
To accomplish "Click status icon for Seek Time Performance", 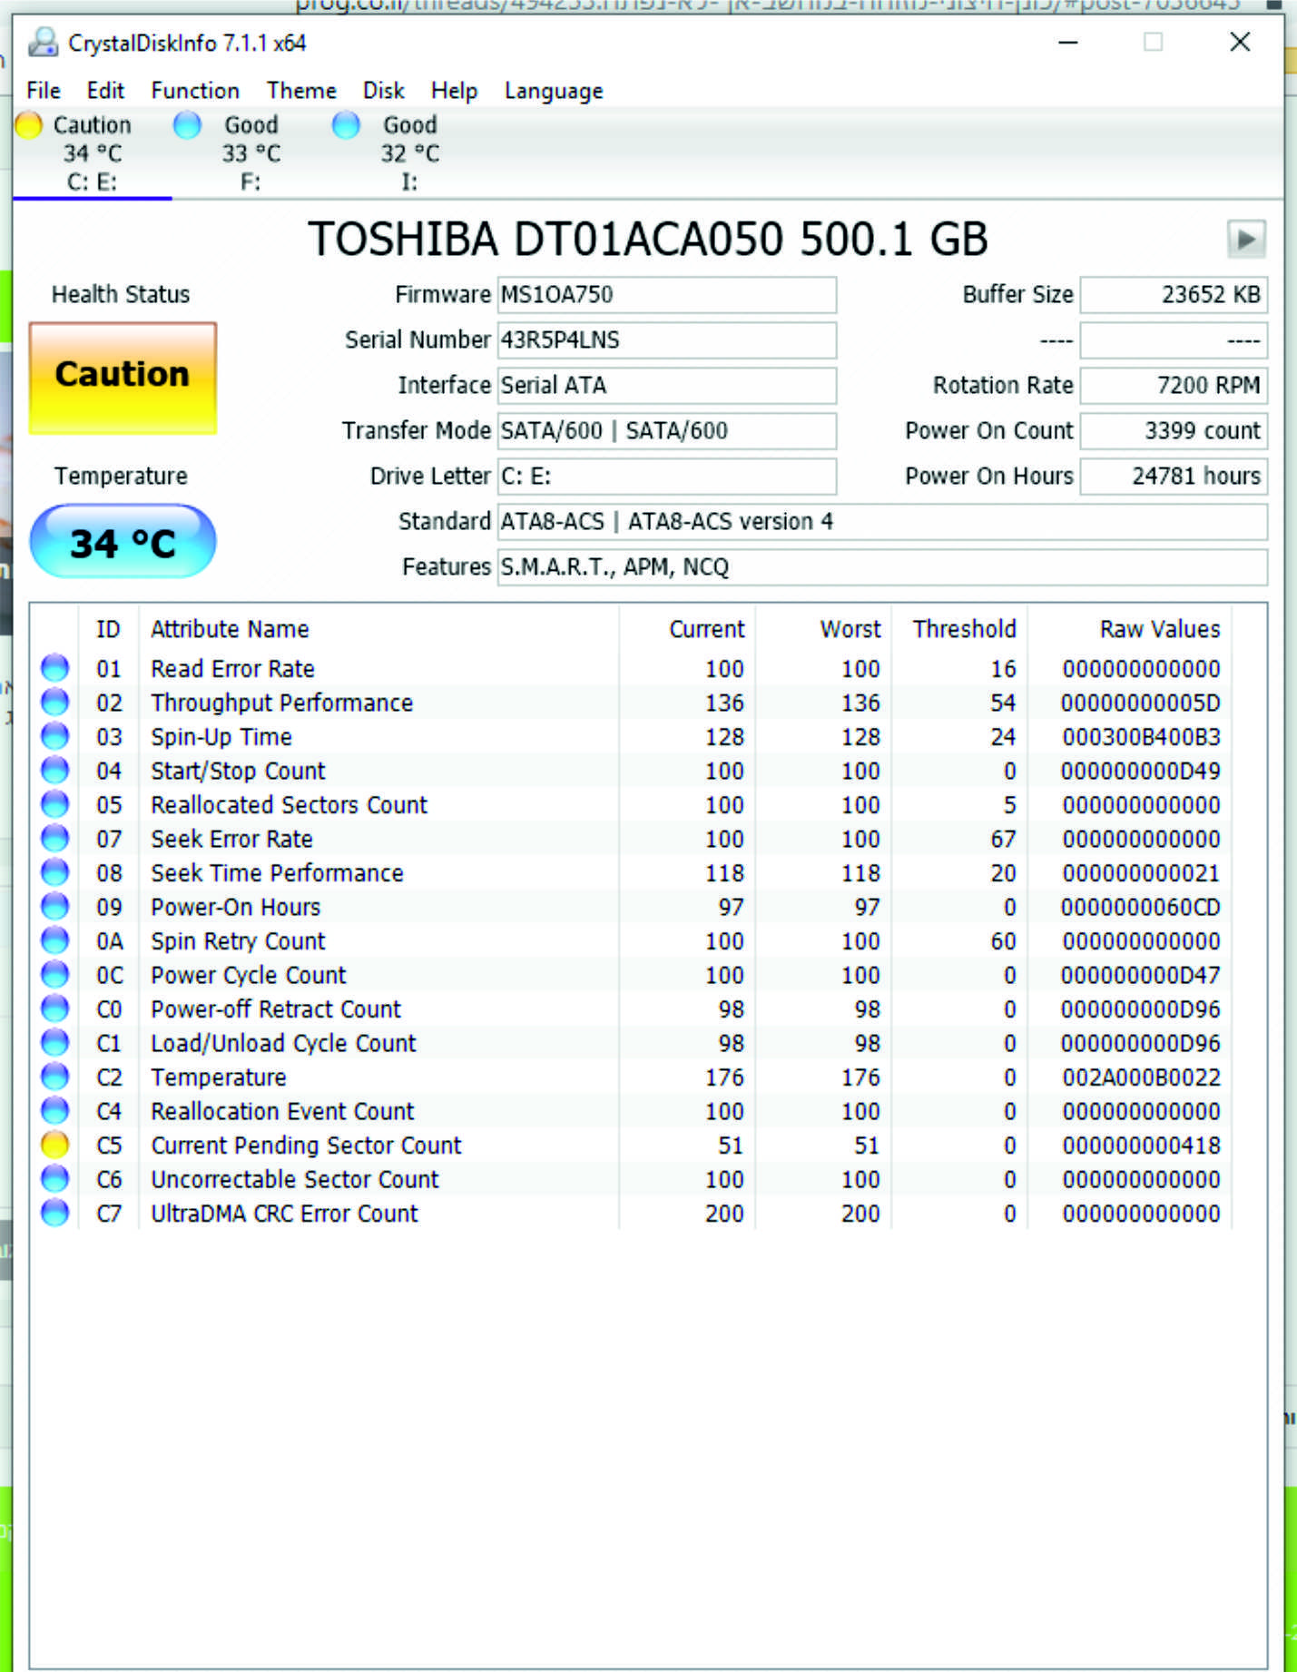I will pos(55,872).
